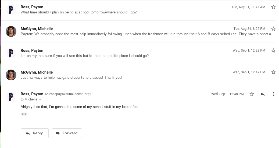Click the reply arrow icon beside the 12:48 PM timestamp
The width and height of the screenshot is (279, 148).
263,94
